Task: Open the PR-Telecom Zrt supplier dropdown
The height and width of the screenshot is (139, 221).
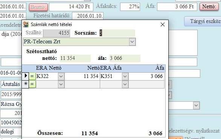Action: (132, 42)
